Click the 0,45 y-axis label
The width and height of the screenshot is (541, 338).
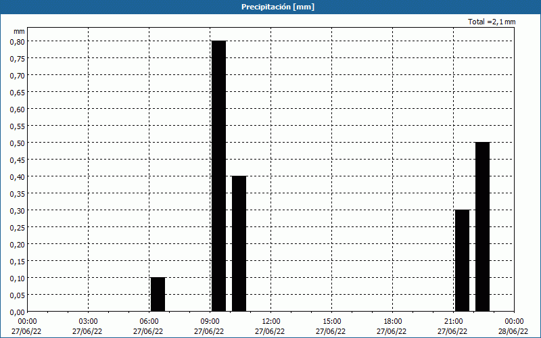point(18,160)
